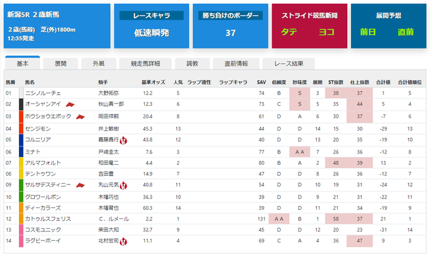Click the 妙味度 column header
The image size is (433, 257).
(x=300, y=82)
